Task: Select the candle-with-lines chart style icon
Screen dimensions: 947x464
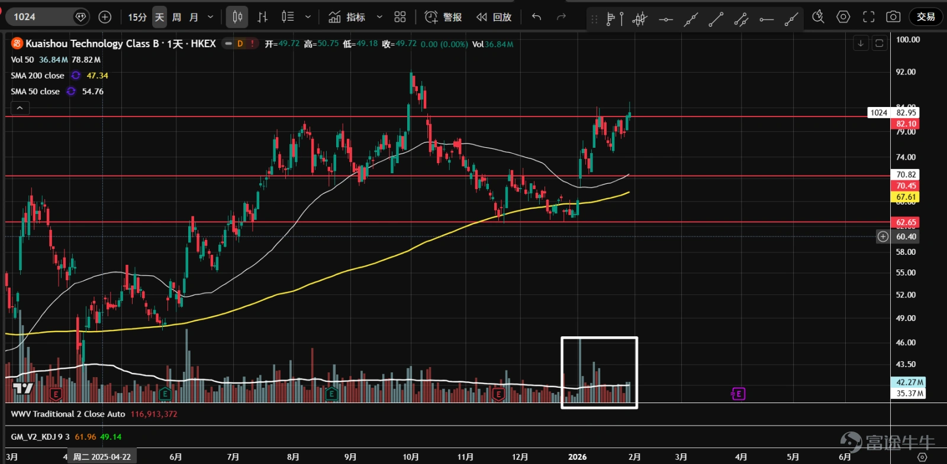Action: (x=288, y=17)
